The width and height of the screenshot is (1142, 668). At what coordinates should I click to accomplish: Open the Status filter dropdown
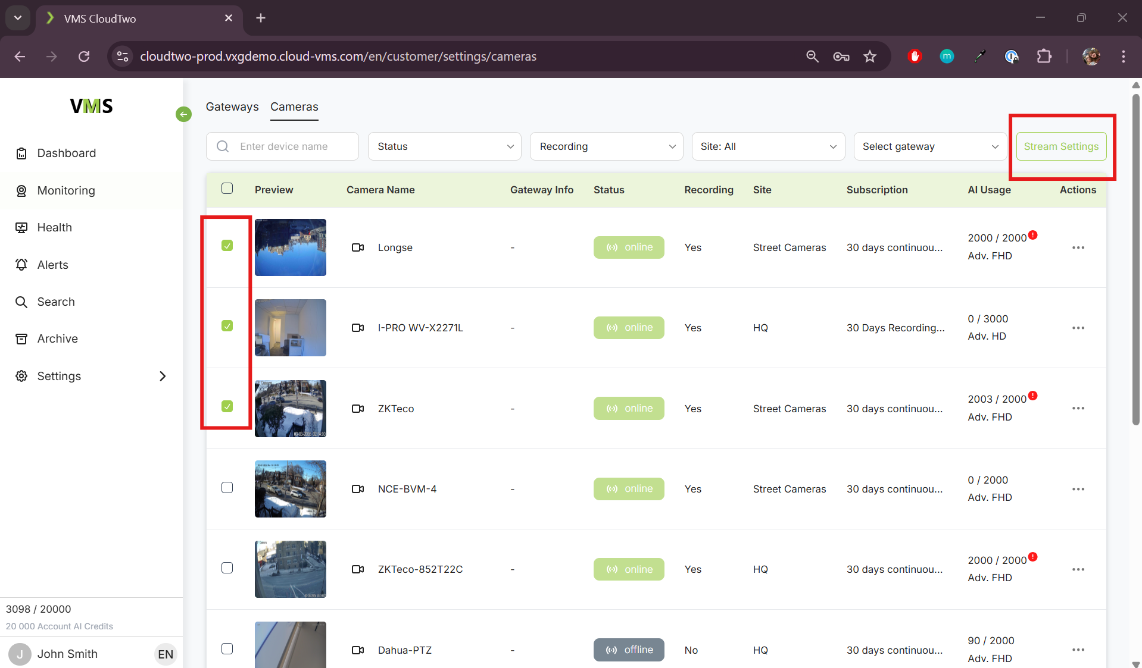[444, 146]
